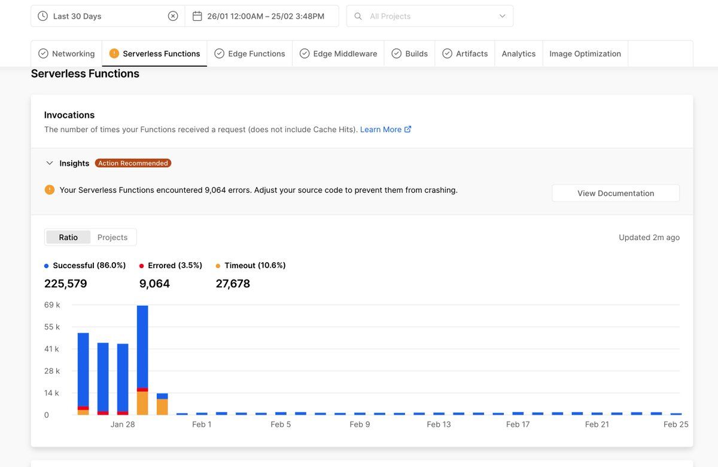Screen dimensions: 718x467
Task: Open the Image Optimization tab
Action: click(x=585, y=54)
